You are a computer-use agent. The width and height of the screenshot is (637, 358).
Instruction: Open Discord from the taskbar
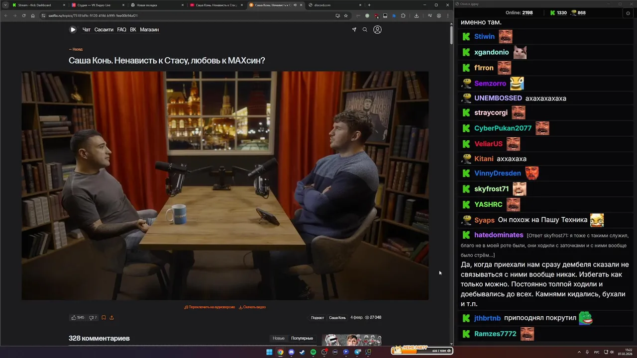click(x=291, y=352)
